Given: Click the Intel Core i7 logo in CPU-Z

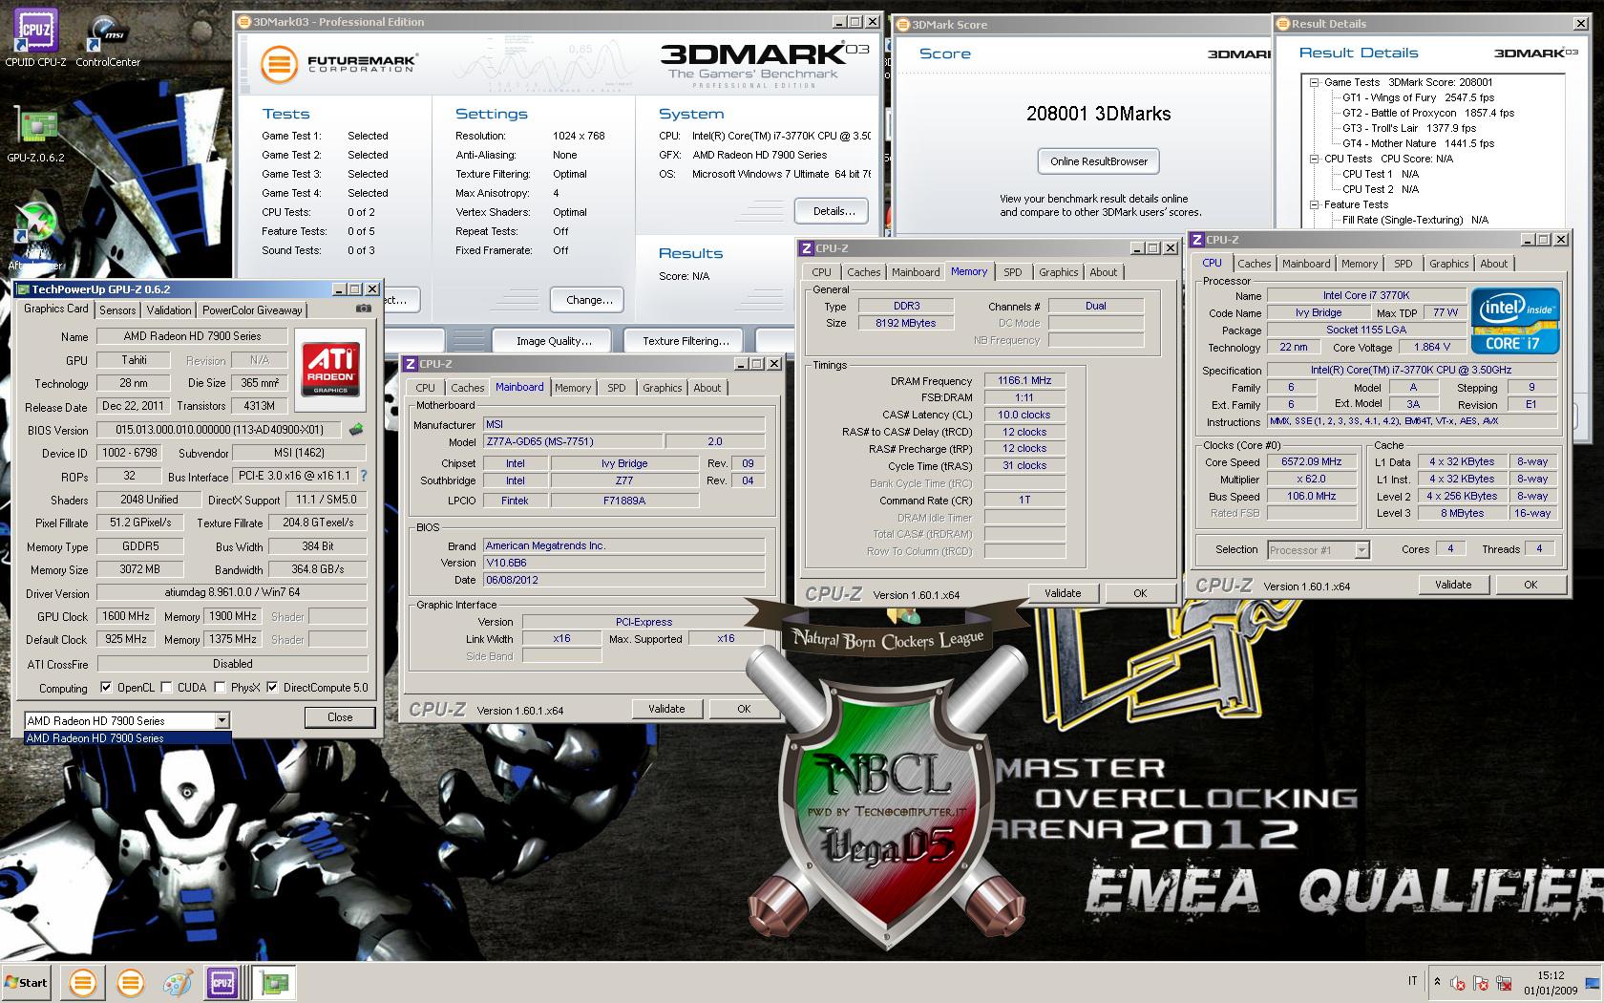Looking at the screenshot, I should 1515,321.
